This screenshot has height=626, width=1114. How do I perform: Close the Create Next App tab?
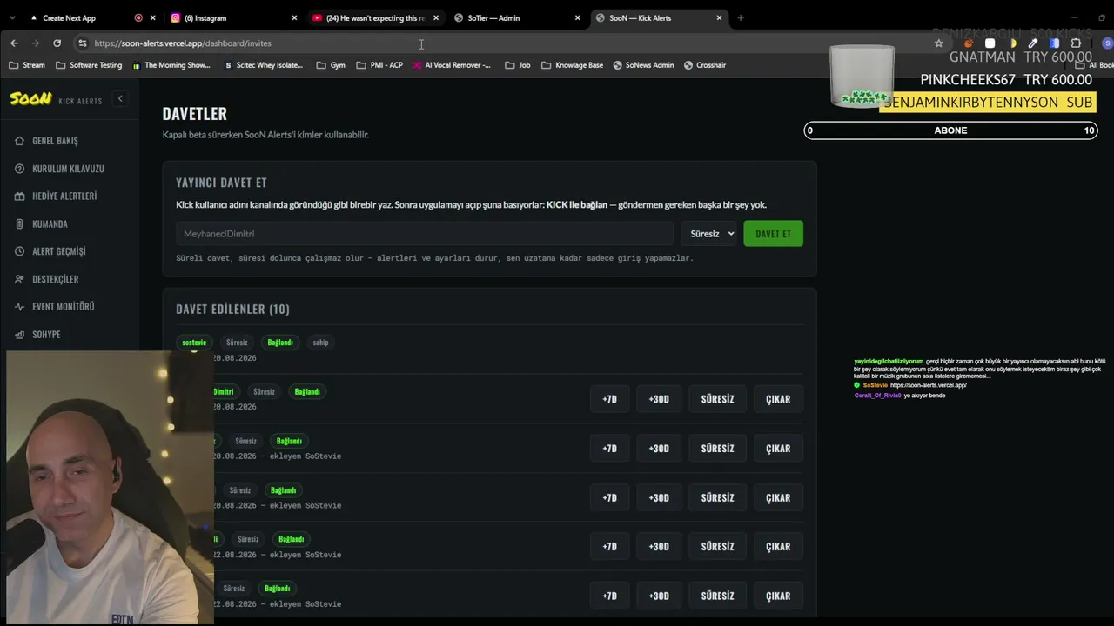(153, 17)
